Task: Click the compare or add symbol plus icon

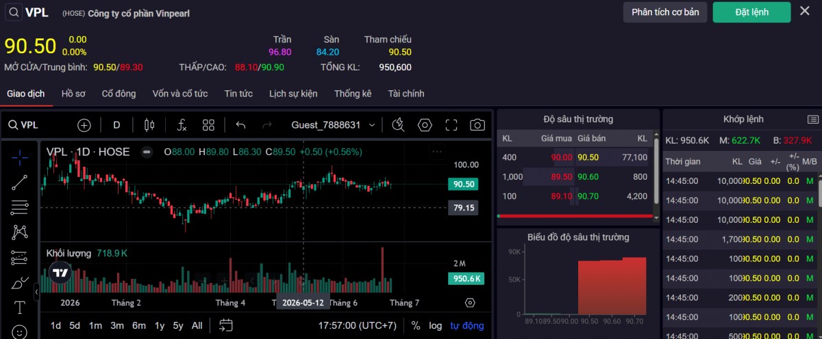Action: coord(84,125)
